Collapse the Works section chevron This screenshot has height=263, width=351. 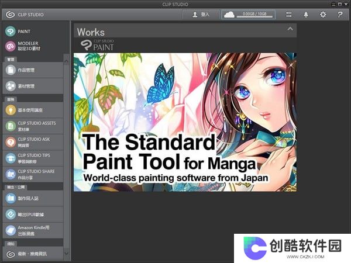tap(290, 29)
